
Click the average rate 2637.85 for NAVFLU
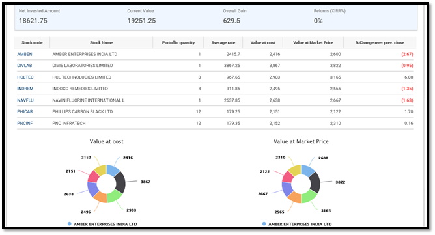point(232,100)
